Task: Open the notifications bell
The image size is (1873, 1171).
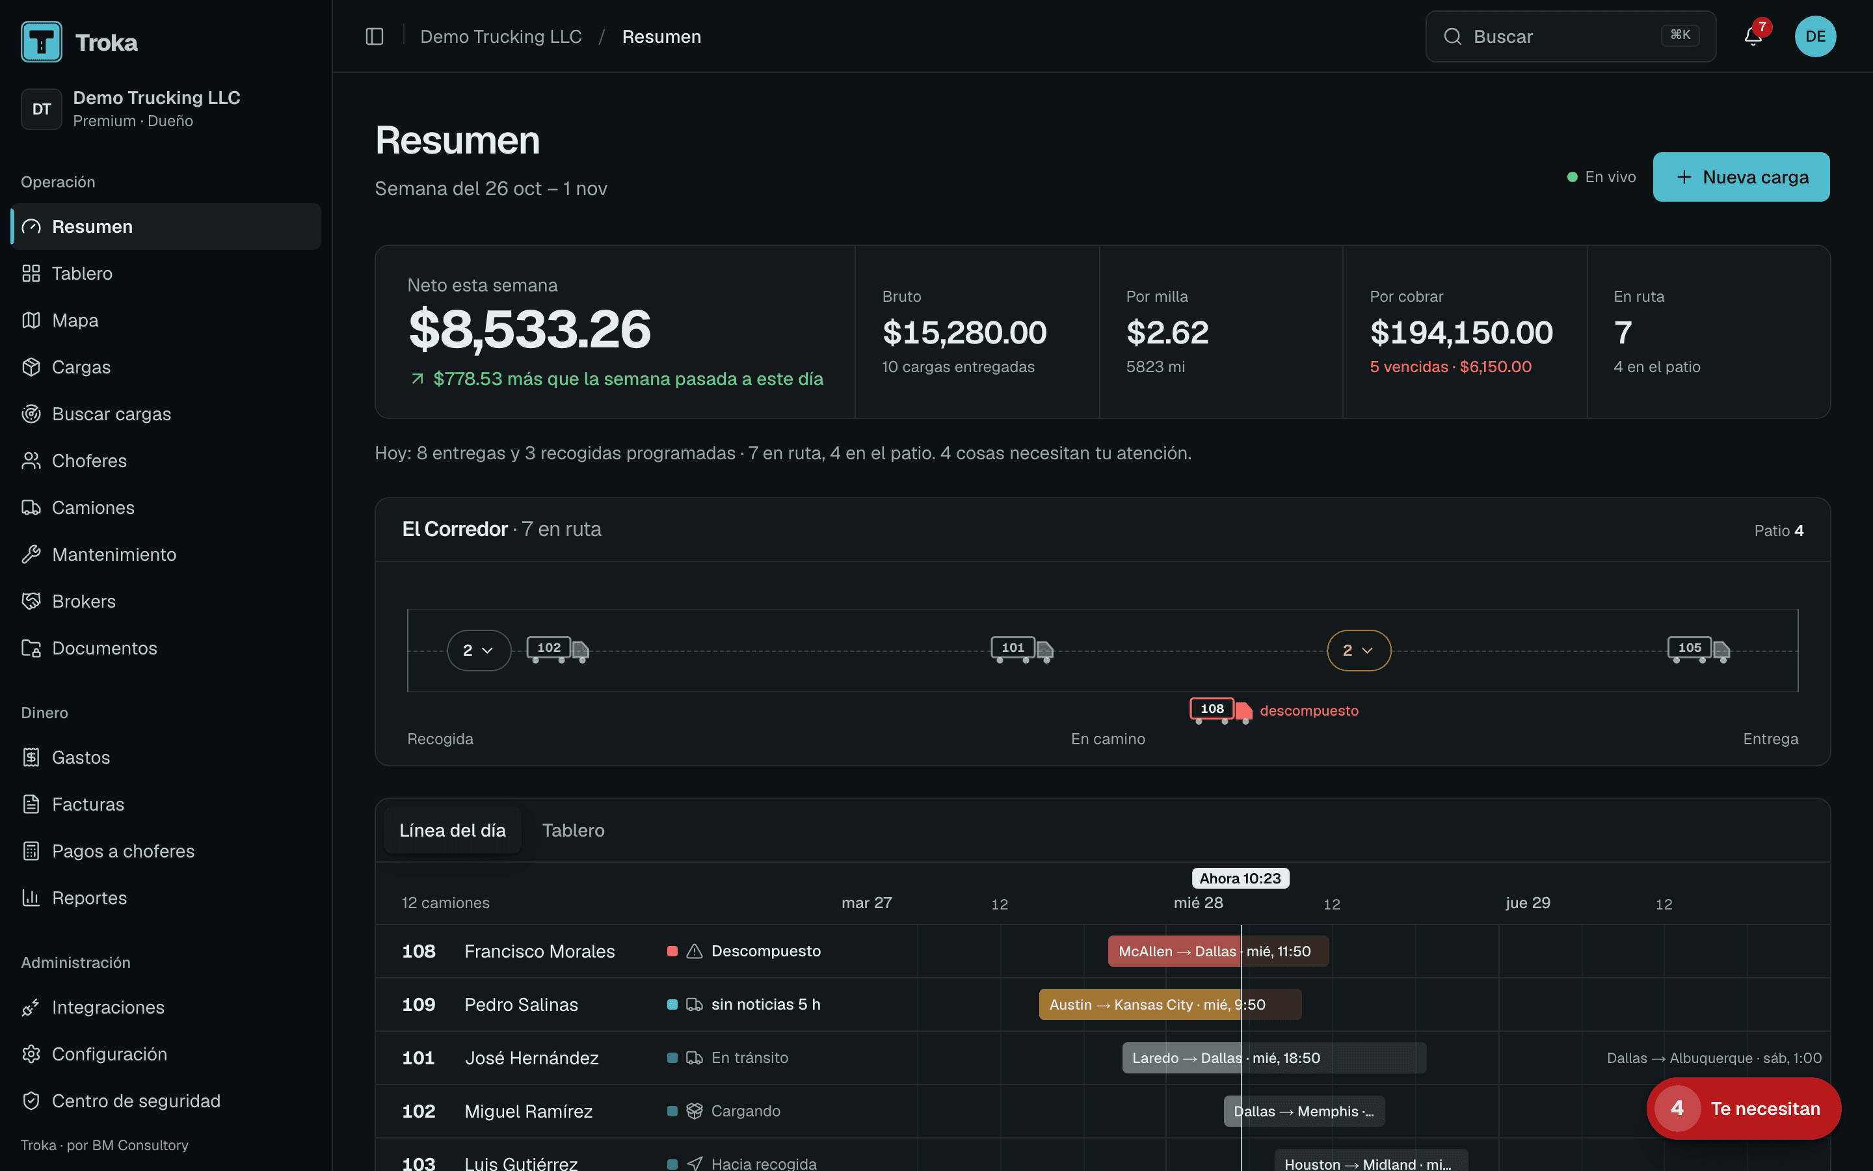Action: click(1753, 36)
